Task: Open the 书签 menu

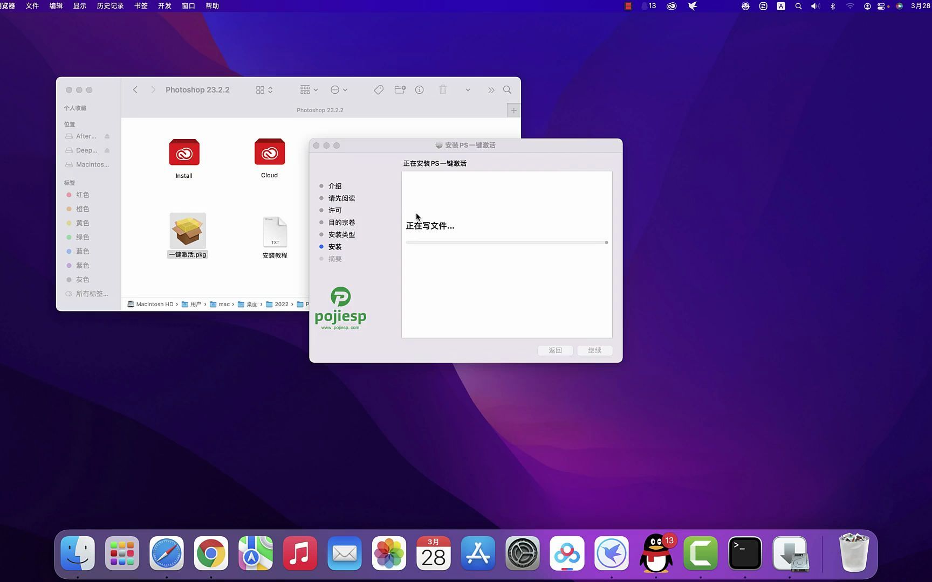Action: click(141, 6)
